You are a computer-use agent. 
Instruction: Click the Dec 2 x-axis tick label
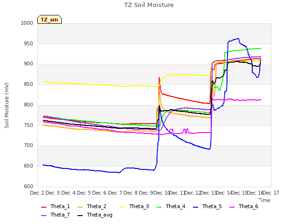(37, 193)
